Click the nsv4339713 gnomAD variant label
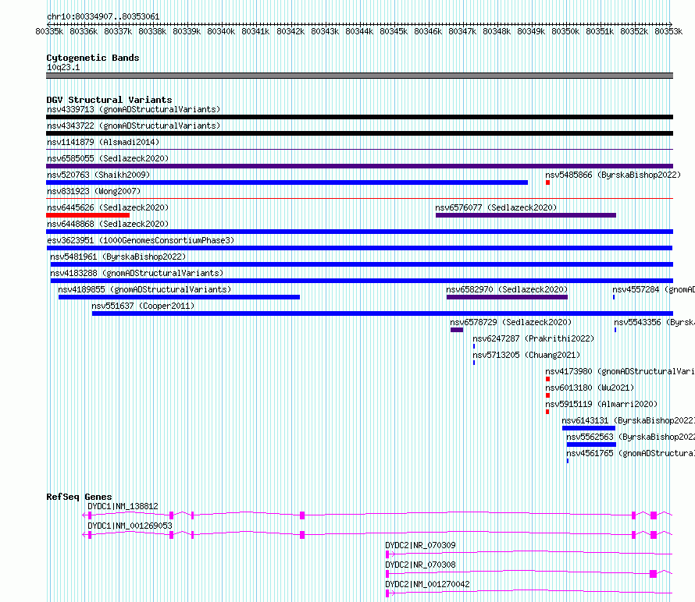695x602 pixels. point(134,109)
